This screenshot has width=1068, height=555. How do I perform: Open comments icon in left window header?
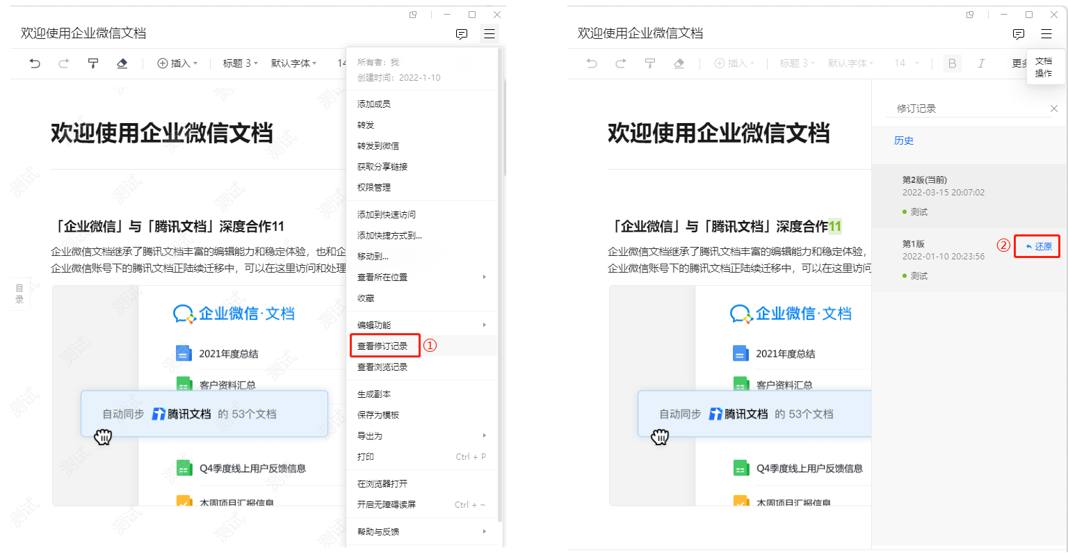[462, 34]
